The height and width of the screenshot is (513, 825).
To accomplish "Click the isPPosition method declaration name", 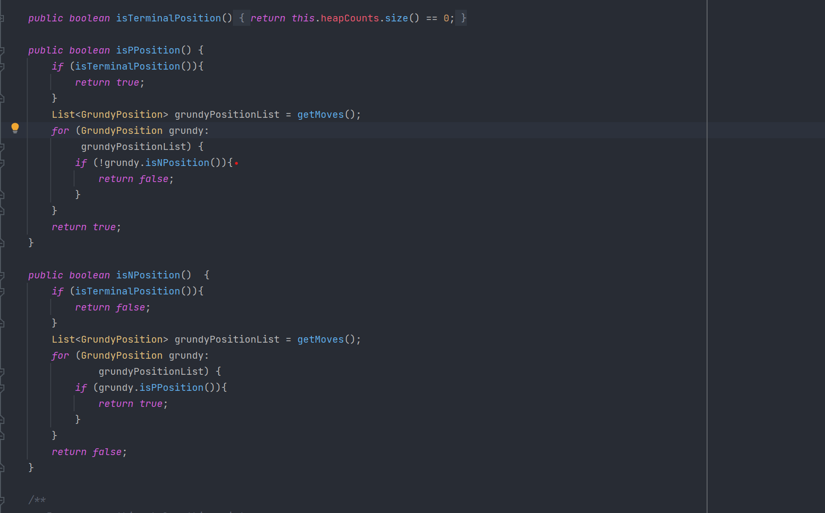I will pyautogui.click(x=148, y=51).
